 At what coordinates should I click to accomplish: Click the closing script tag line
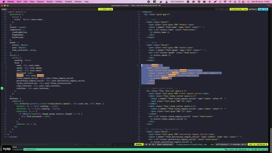point(12,137)
